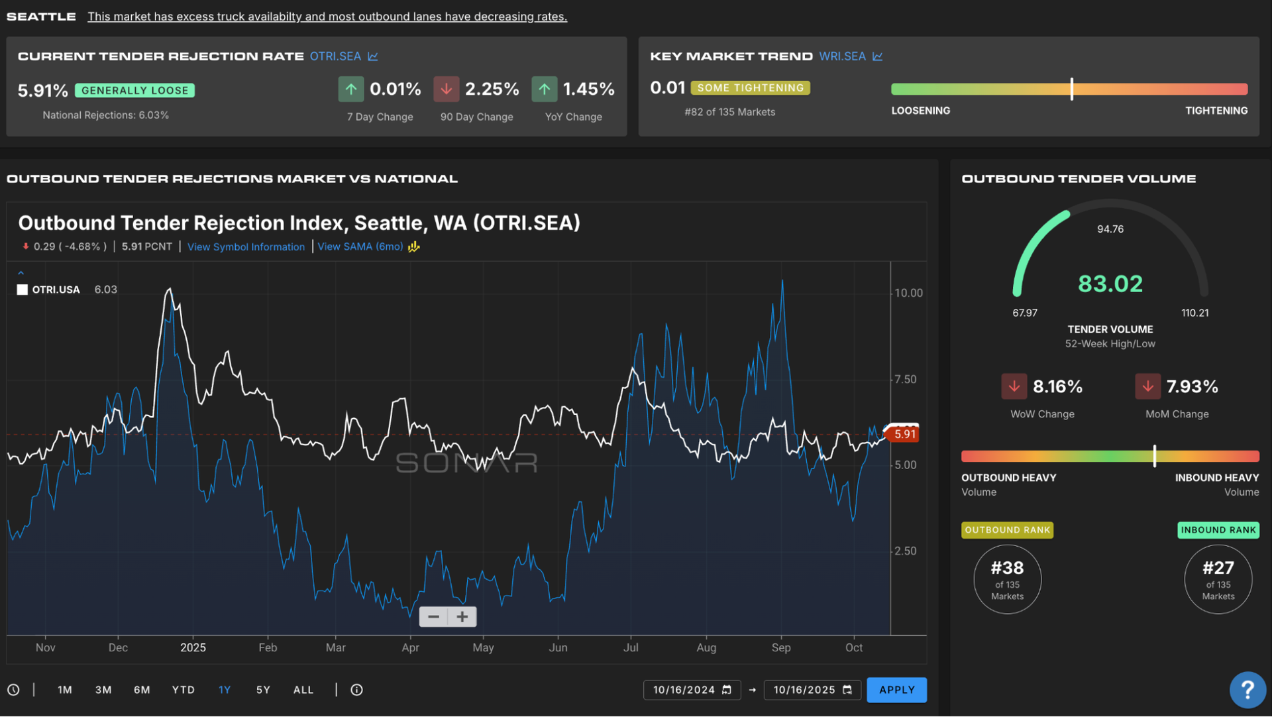1272x717 pixels.
Task: Click the Loosening/Tightening trend slider marker
Action: click(x=1071, y=89)
